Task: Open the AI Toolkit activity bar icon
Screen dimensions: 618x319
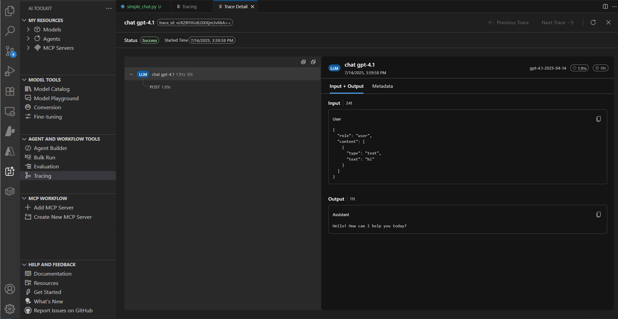Action: pos(10,171)
